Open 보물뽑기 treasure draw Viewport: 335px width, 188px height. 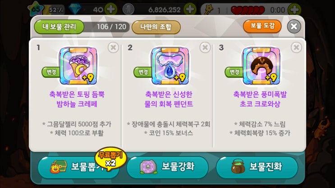(x=78, y=167)
